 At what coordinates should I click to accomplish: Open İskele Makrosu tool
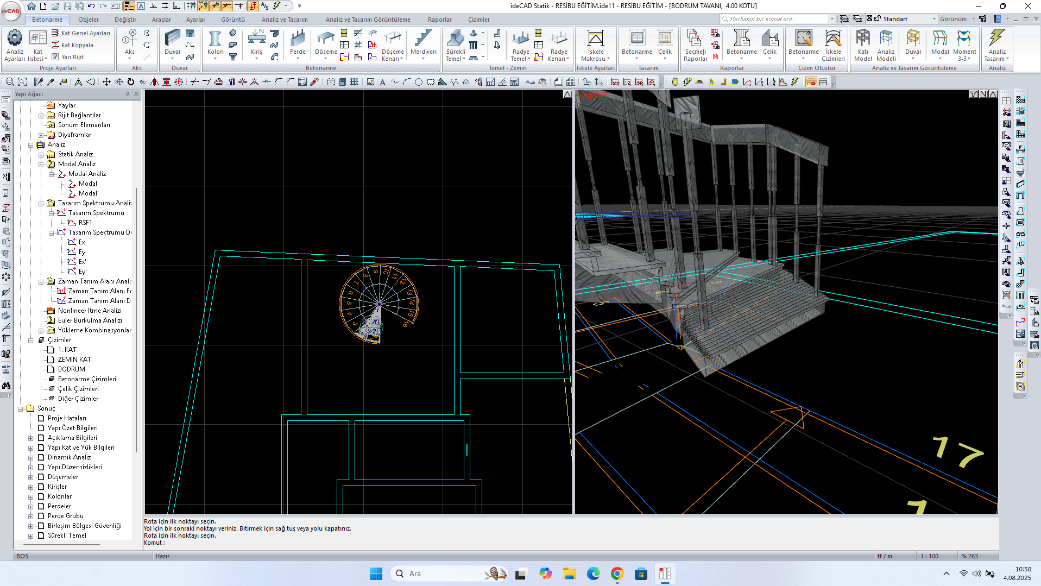[x=596, y=46]
